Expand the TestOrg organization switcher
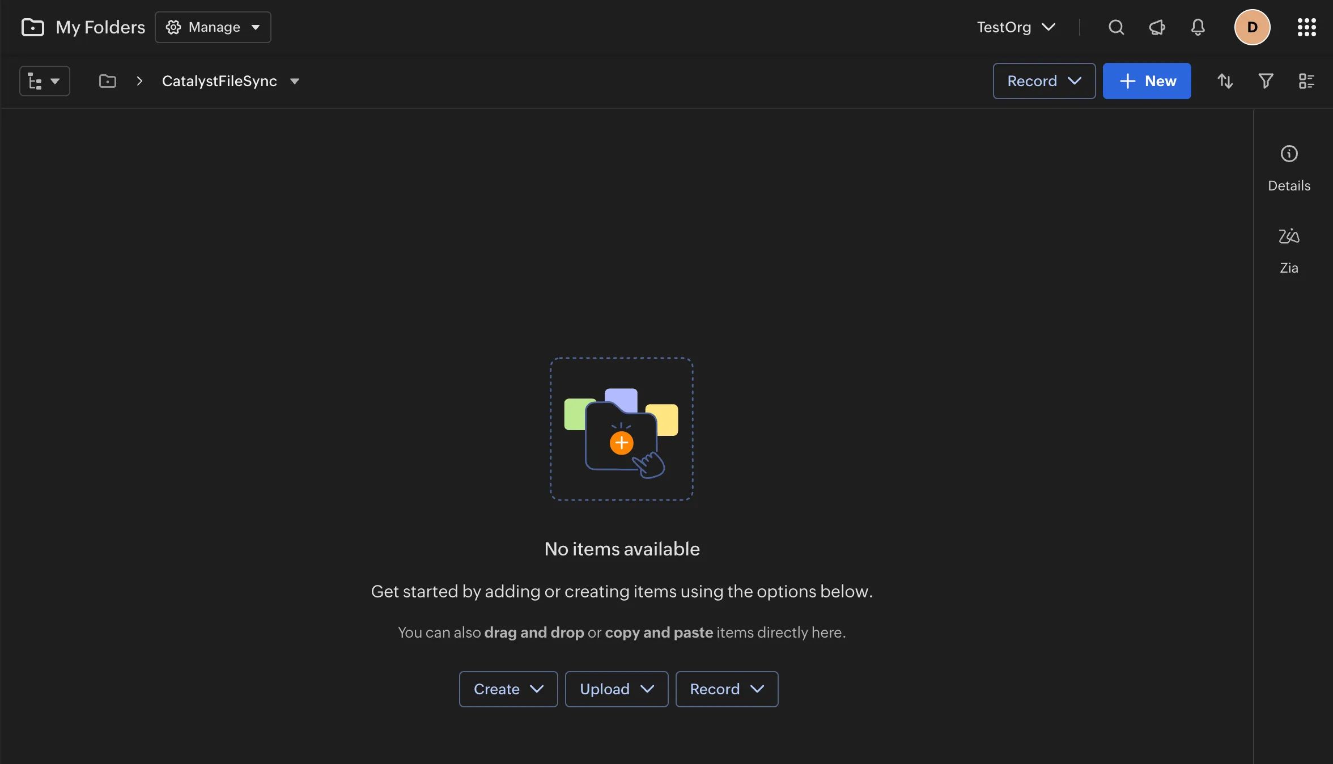The width and height of the screenshot is (1333, 764). tap(1015, 27)
